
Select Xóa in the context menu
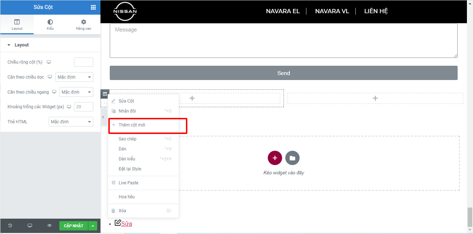point(122,211)
